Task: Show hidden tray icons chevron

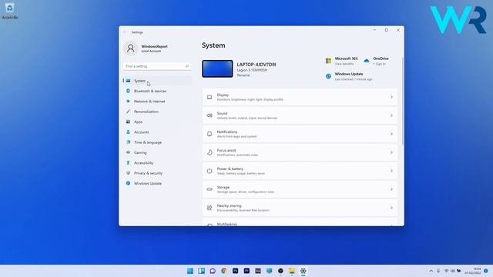Action: pos(431,271)
